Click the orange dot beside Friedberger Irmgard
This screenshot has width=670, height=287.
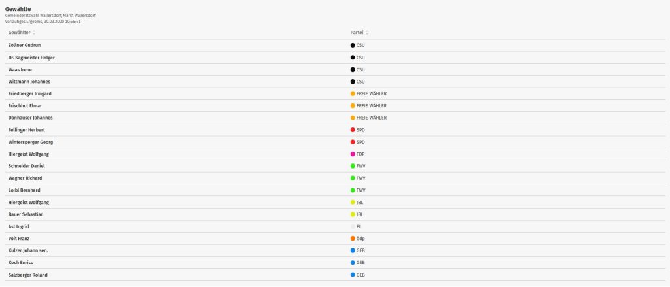click(353, 93)
